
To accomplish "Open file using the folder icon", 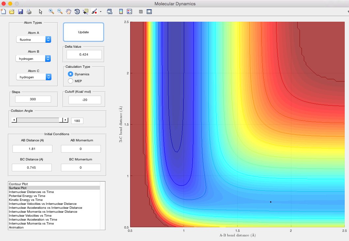I will 12,12.
